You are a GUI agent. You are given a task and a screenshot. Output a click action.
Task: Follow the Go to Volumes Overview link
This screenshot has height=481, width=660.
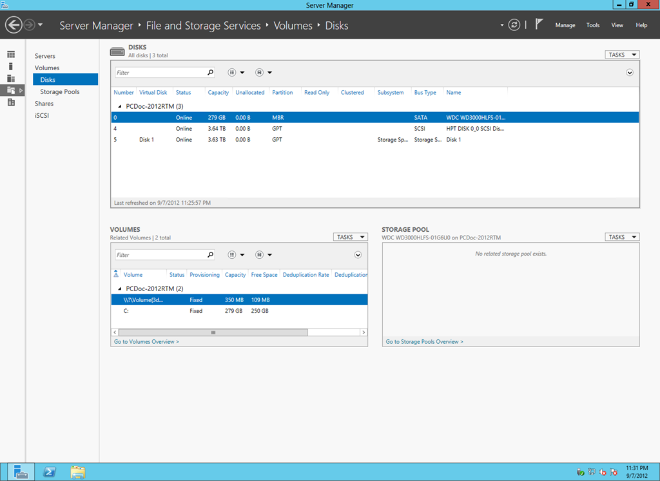pyautogui.click(x=146, y=342)
